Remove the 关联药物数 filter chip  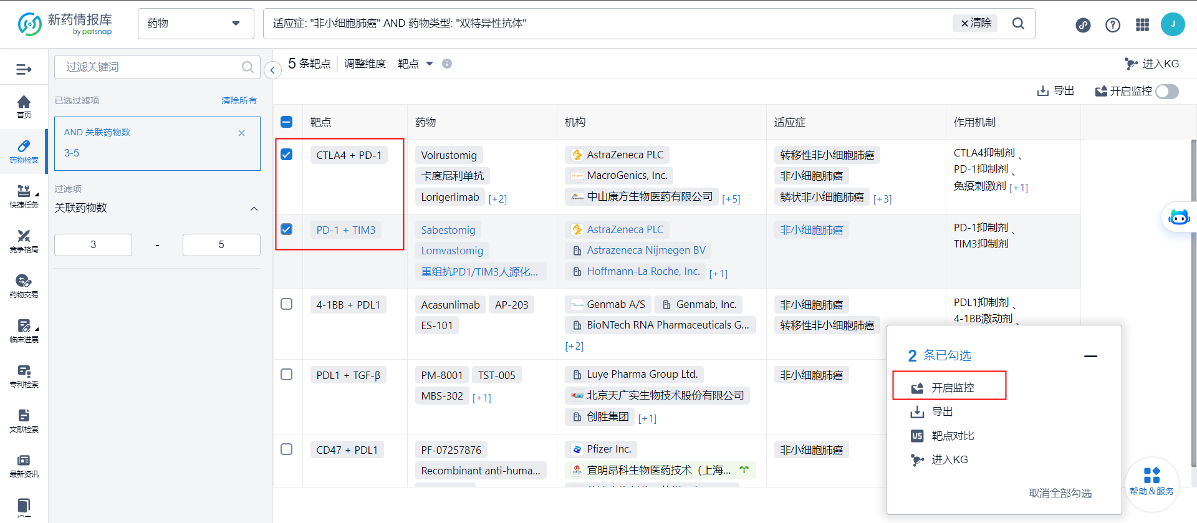pos(242,133)
